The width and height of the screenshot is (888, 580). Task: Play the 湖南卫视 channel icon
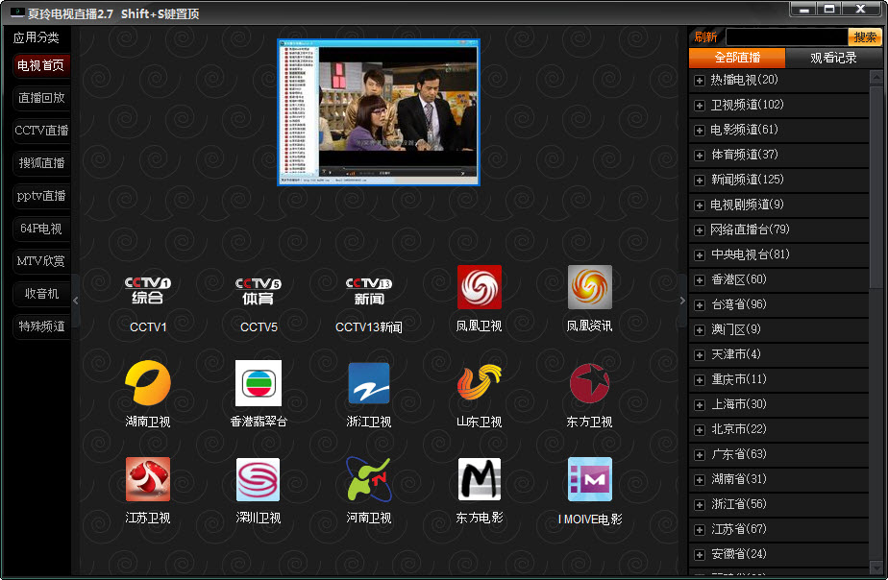(148, 383)
